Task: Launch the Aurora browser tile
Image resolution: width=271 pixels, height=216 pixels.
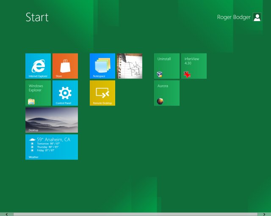Action: point(167,93)
